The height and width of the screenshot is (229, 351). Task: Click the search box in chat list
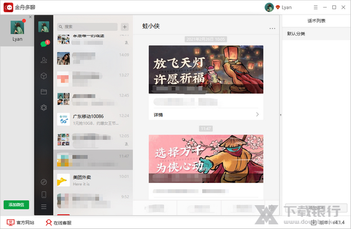point(87,27)
